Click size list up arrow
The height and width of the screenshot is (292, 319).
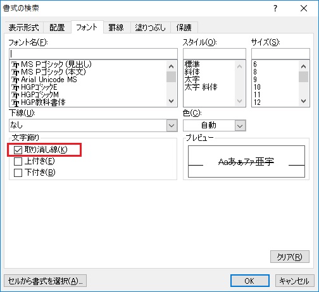click(303, 66)
